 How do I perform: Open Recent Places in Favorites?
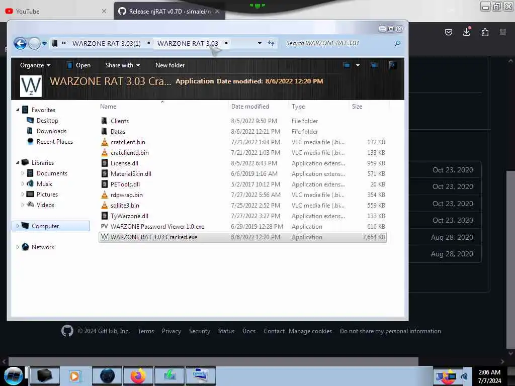[54, 141]
